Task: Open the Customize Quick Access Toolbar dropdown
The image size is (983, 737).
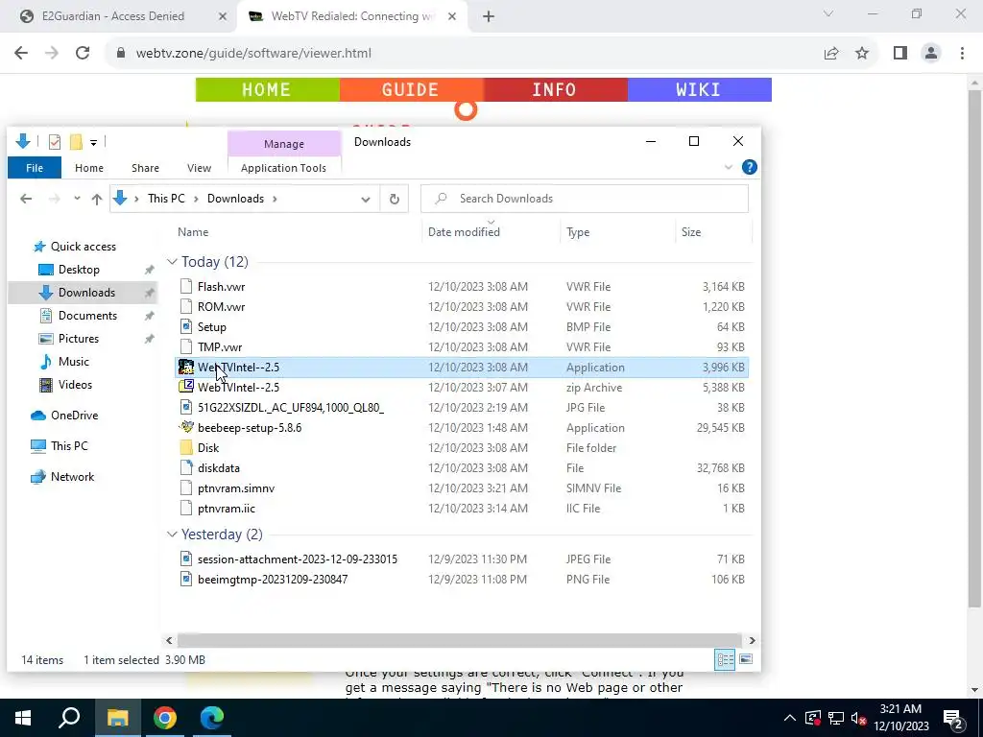Action: [93, 143]
